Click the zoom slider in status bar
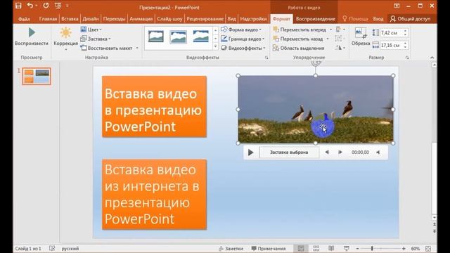This screenshot has width=450, height=253. coord(380,249)
